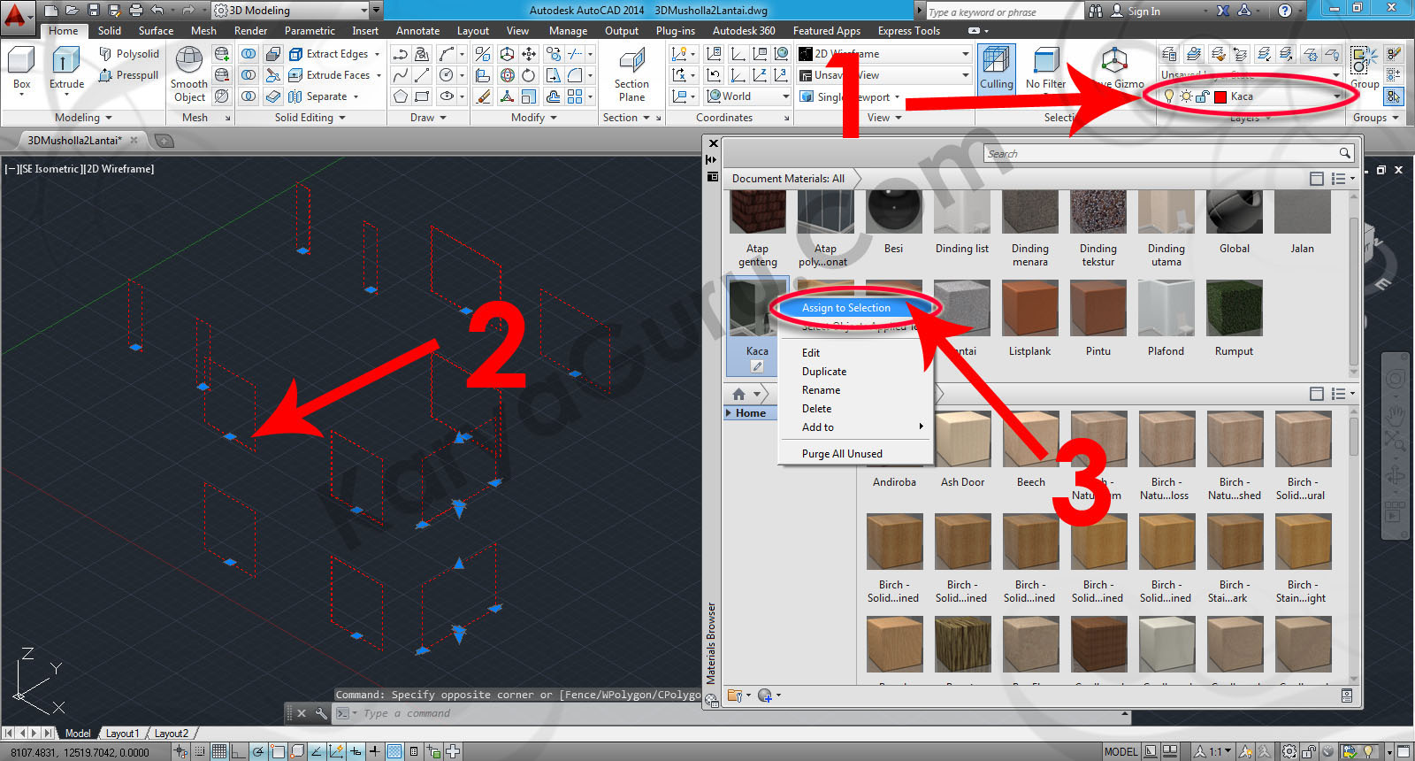
Task: Open the Kaca layer dropdown list
Action: point(1336,96)
